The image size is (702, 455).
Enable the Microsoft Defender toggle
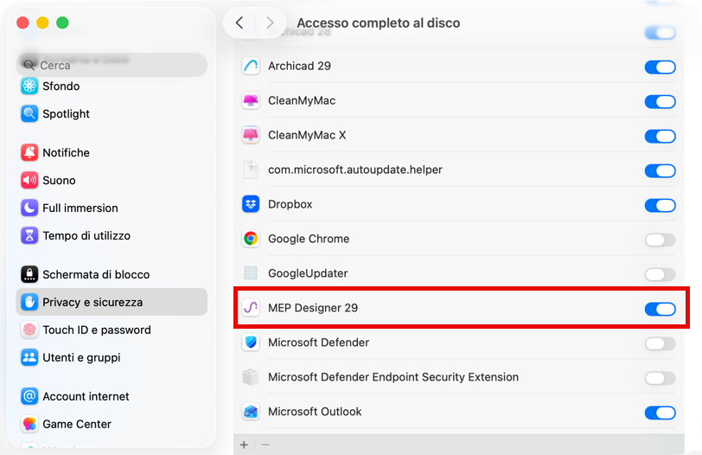click(660, 344)
